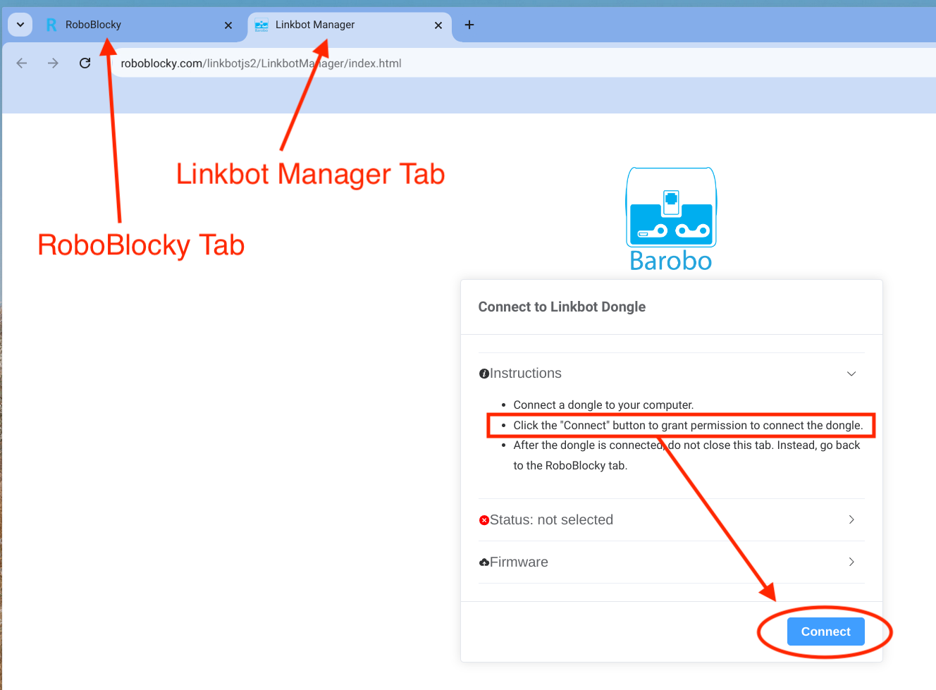Click the browser back arrow
Screen dimensions: 936x690
(22, 63)
